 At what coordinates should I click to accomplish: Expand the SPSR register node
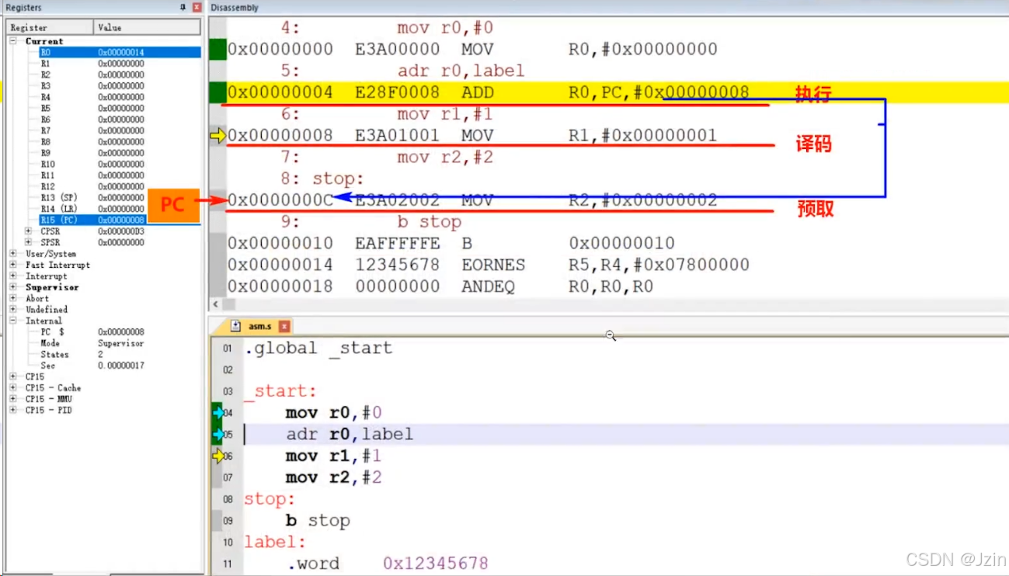29,242
